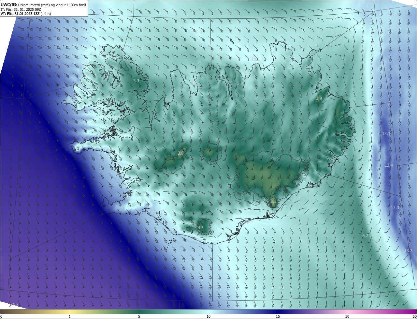Click the 3.8 value in west Iceland

pyautogui.click(x=180, y=153)
